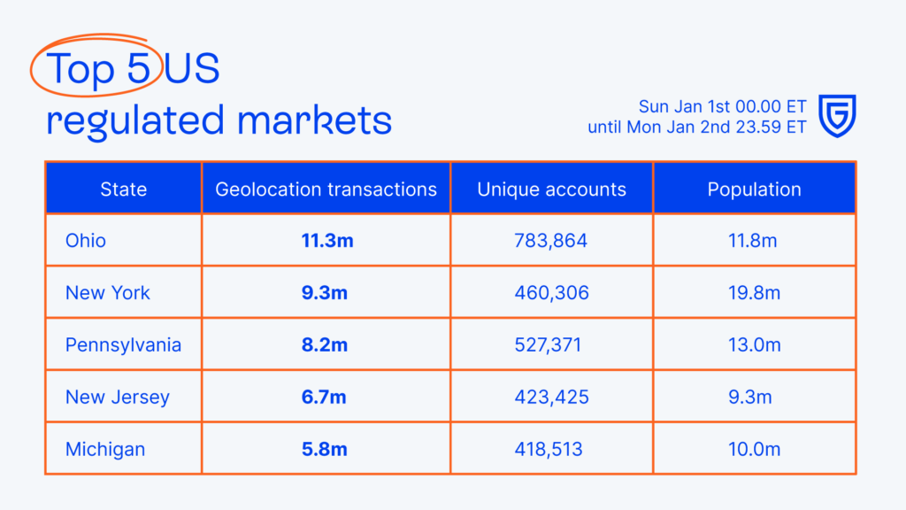Viewport: 906px width, 510px height.
Task: Select the "Unique accounts" column header
Action: (551, 189)
